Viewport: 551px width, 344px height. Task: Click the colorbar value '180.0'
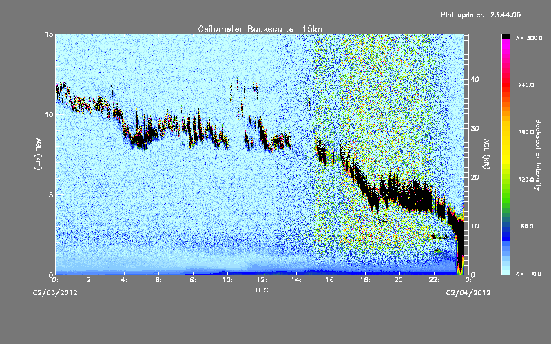[x=526, y=132]
